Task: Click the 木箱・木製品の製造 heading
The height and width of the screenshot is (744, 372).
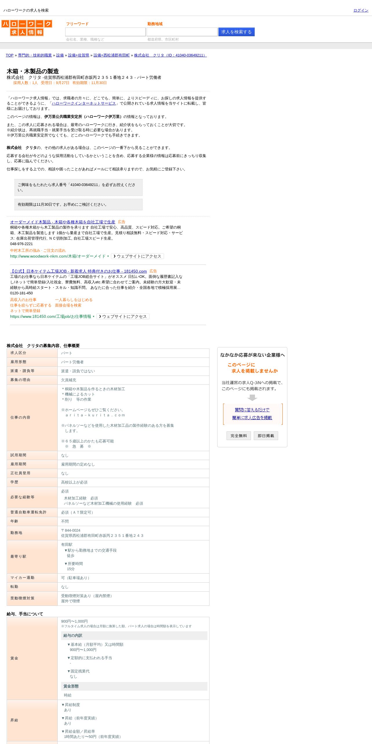Action: [x=33, y=71]
